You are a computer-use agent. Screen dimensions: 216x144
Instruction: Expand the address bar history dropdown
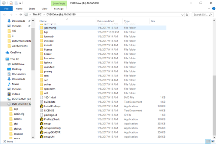pos(182,15)
